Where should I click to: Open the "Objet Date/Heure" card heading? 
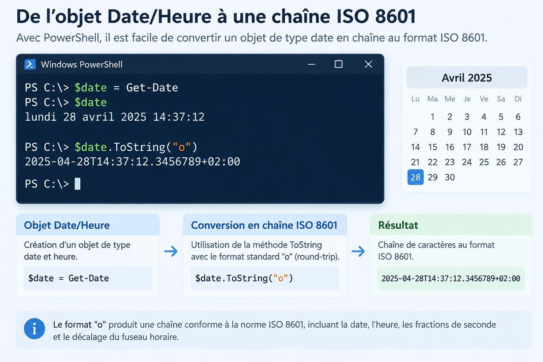pos(67,225)
